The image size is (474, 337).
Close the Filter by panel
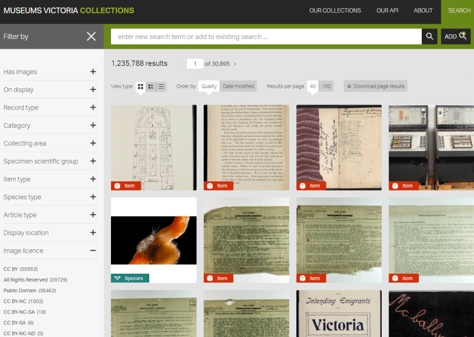91,37
